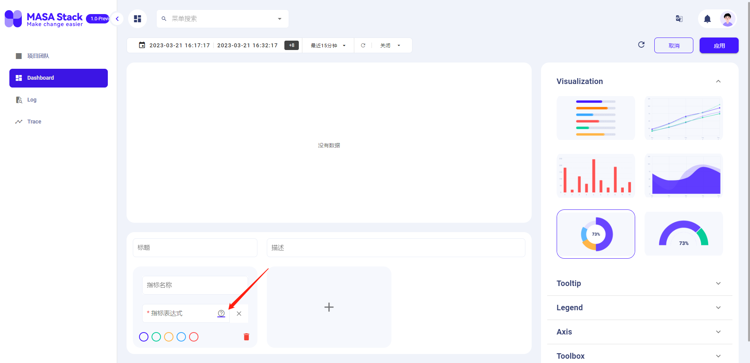The height and width of the screenshot is (363, 750).
Task: Focus the 指标名称 input field
Action: point(195,285)
